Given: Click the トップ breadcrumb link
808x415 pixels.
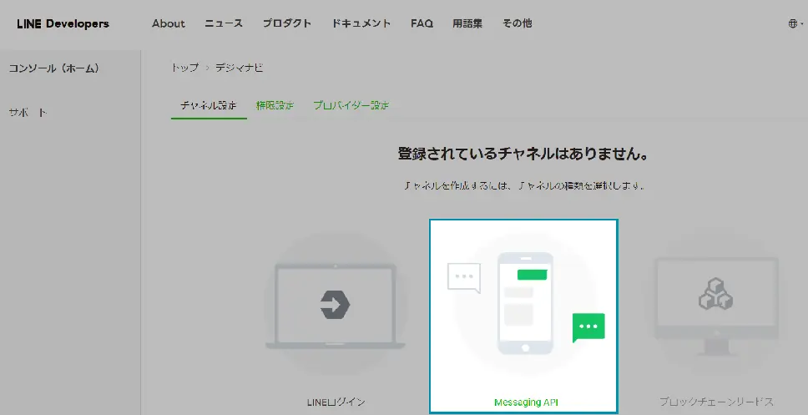Looking at the screenshot, I should pyautogui.click(x=185, y=68).
